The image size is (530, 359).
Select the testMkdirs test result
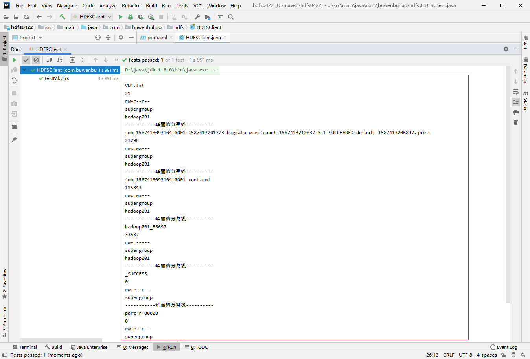(x=57, y=78)
